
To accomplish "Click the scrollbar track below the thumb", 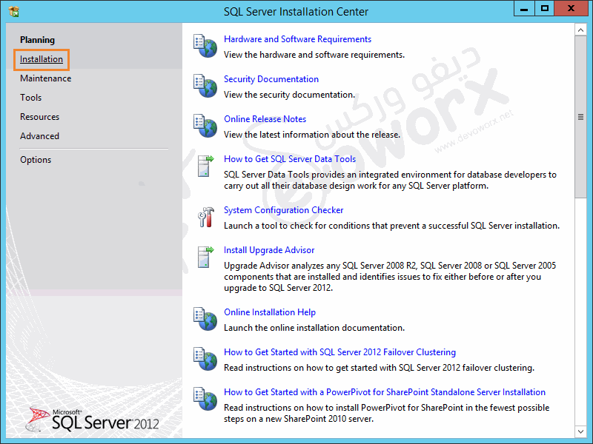I will click(x=580, y=312).
